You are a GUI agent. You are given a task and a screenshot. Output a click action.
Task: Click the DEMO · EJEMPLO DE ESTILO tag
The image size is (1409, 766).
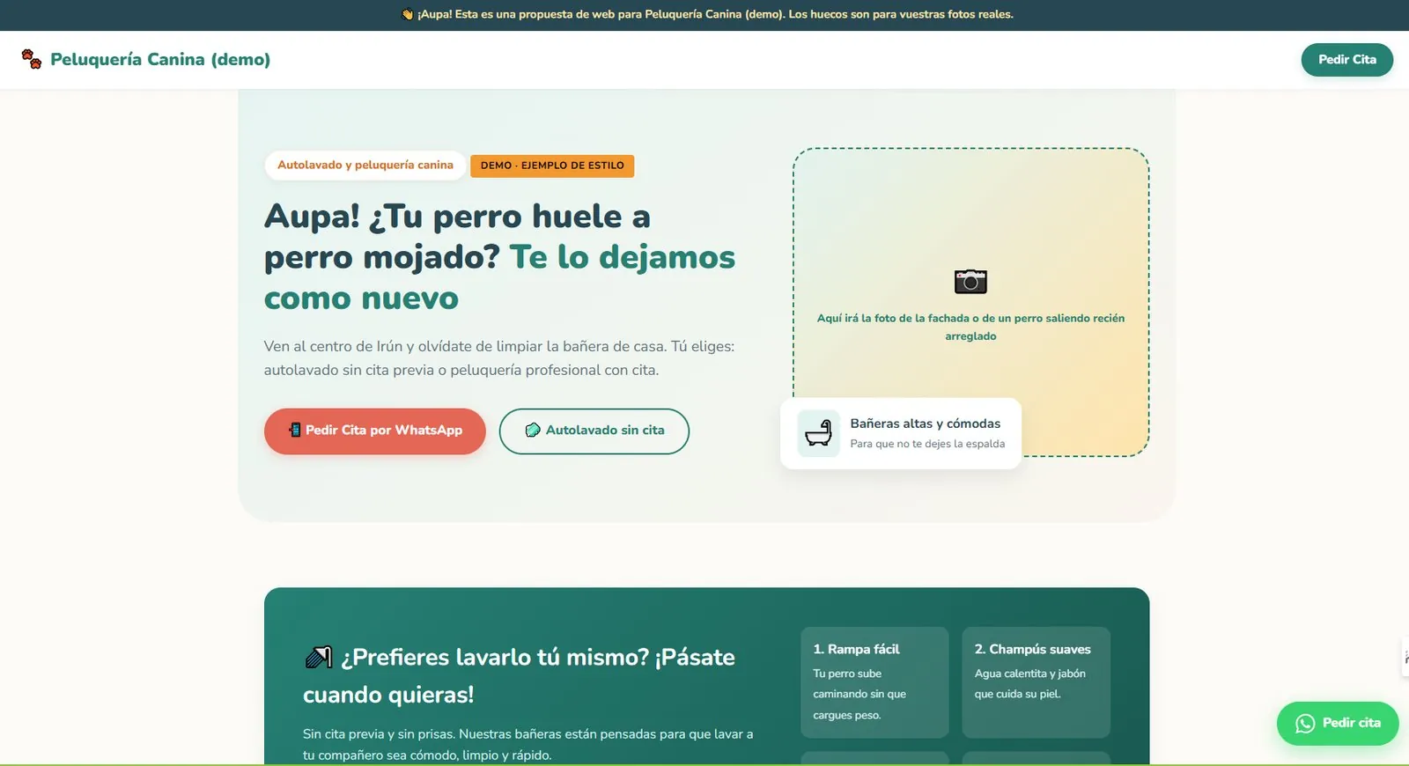(x=552, y=166)
